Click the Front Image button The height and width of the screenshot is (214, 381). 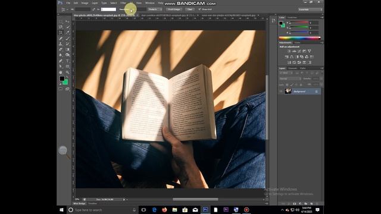point(174,10)
